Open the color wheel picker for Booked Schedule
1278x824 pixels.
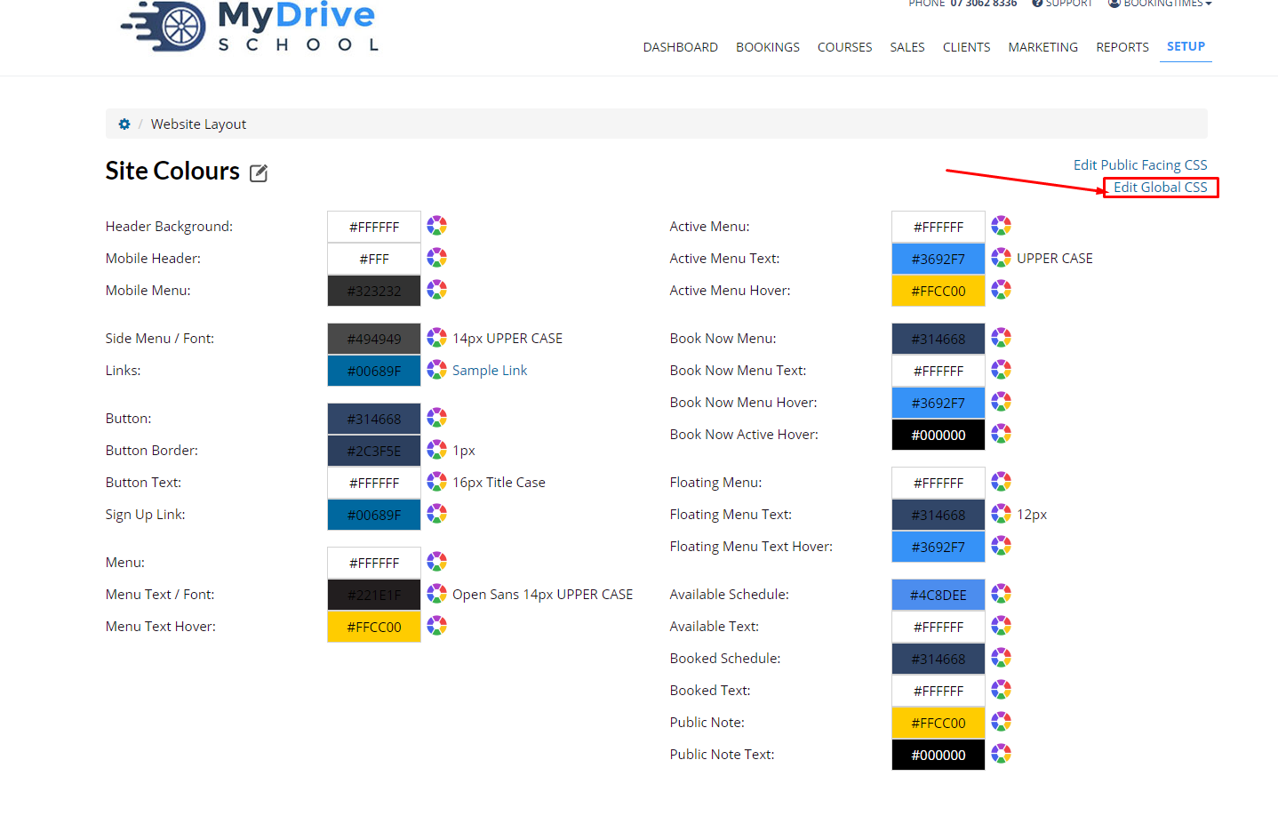pyautogui.click(x=1001, y=658)
